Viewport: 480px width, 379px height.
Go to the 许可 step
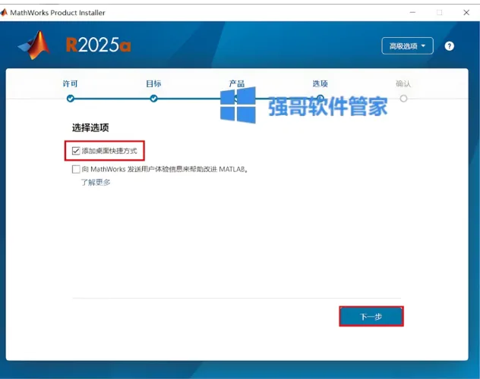(70, 83)
